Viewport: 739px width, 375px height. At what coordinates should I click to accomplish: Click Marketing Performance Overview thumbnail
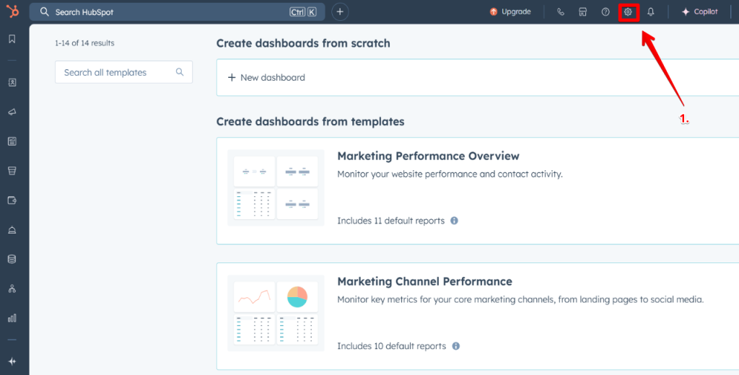click(276, 188)
